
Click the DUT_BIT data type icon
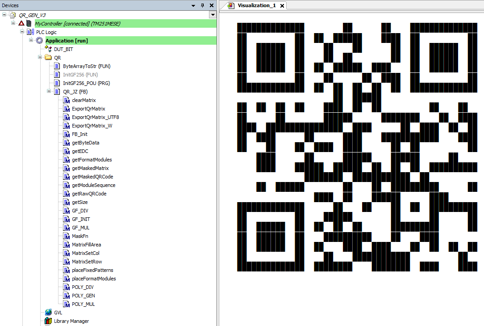click(x=48, y=49)
